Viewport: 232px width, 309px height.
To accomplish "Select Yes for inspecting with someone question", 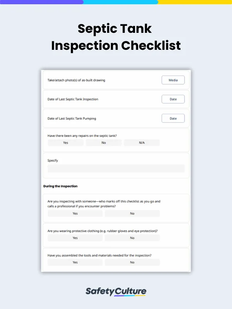I will (75, 214).
